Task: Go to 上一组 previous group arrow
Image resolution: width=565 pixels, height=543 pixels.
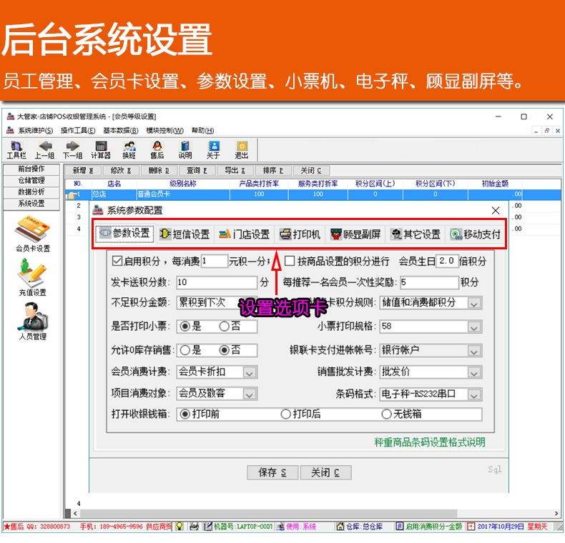Action: point(44,149)
